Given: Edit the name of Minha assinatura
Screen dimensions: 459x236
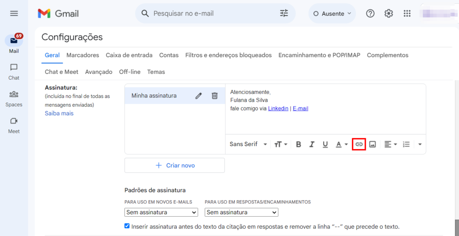Looking at the screenshot, I should tap(199, 96).
